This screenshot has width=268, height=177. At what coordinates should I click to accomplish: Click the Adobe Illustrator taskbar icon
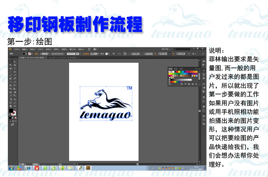(x=88, y=168)
